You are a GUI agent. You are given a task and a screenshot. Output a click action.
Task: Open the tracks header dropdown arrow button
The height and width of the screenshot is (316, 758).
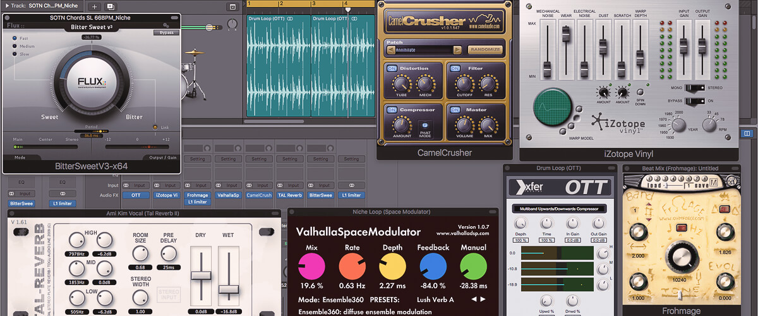(232, 6)
